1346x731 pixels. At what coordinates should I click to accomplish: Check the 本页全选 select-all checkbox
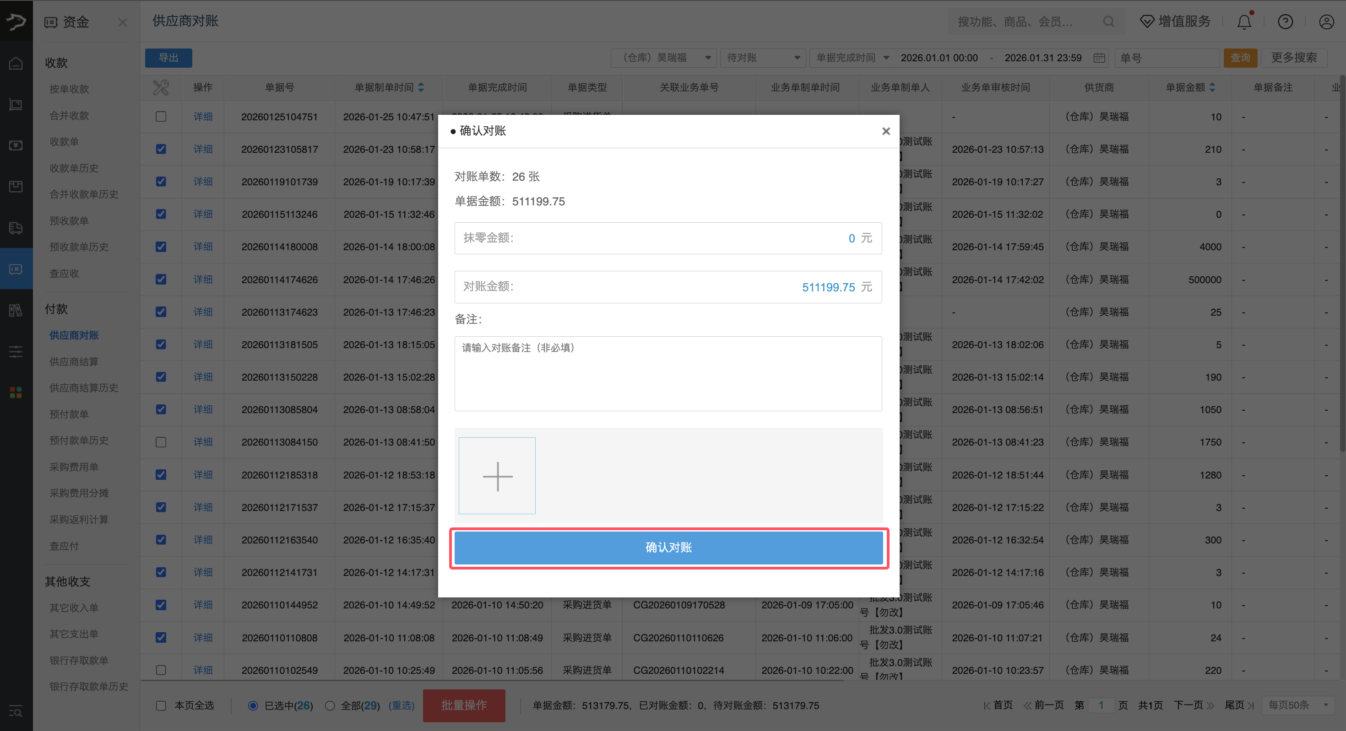tap(160, 705)
